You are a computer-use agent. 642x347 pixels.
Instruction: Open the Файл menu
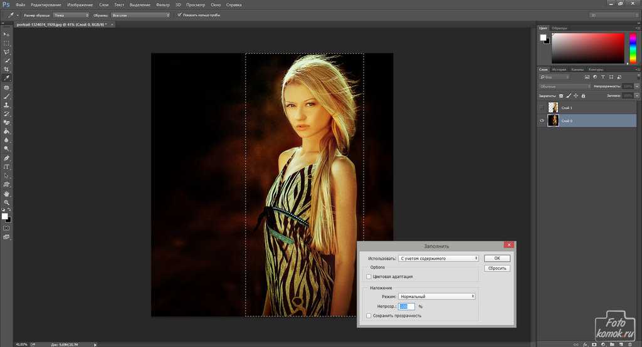click(x=21, y=5)
